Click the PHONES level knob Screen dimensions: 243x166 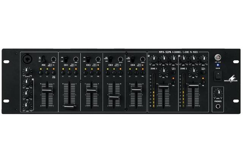tap(218, 93)
